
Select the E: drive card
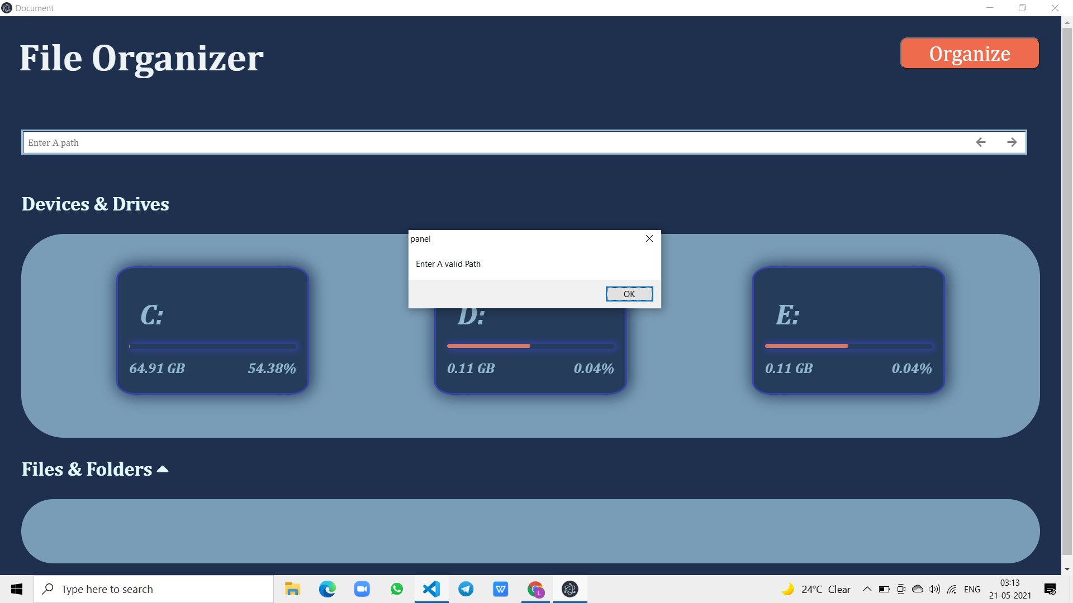click(x=847, y=329)
